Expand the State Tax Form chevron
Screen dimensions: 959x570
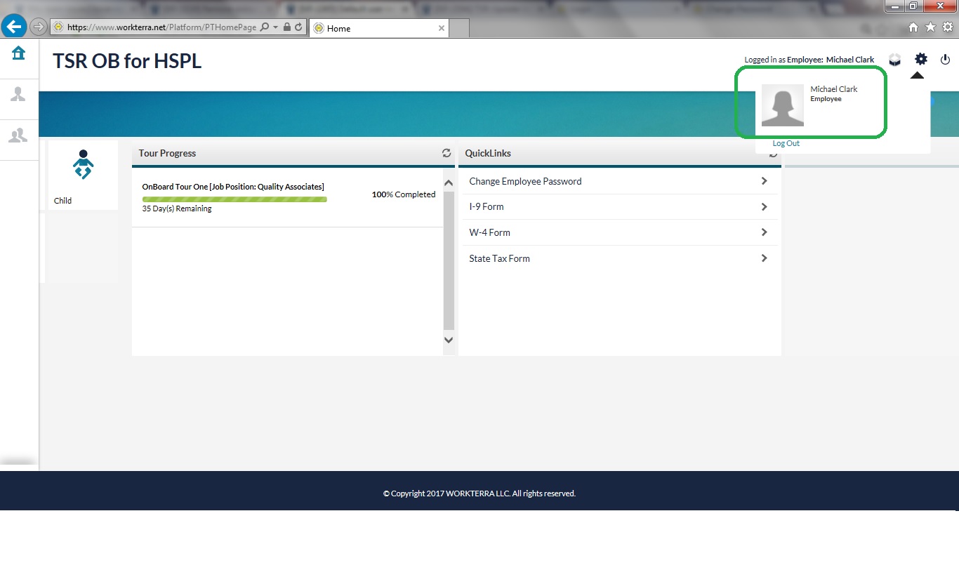point(765,258)
